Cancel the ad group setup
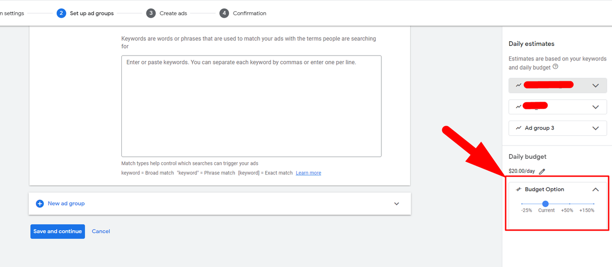This screenshot has width=612, height=267. [x=101, y=231]
